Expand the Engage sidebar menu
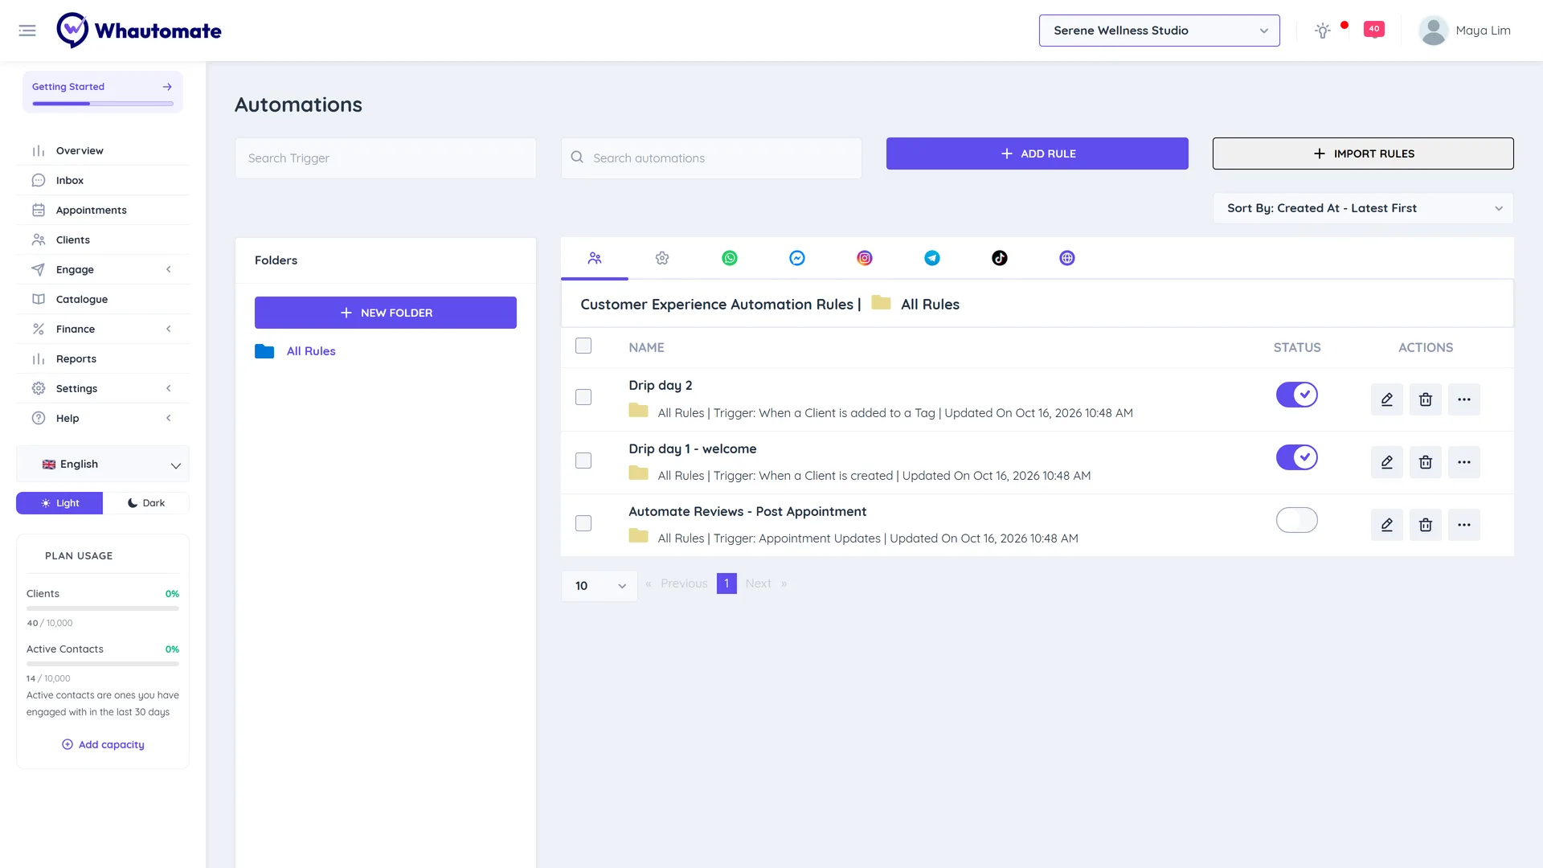Image resolution: width=1543 pixels, height=868 pixels. pos(103,269)
